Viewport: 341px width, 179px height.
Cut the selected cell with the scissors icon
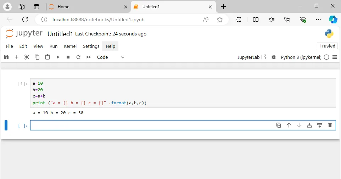tap(27, 57)
